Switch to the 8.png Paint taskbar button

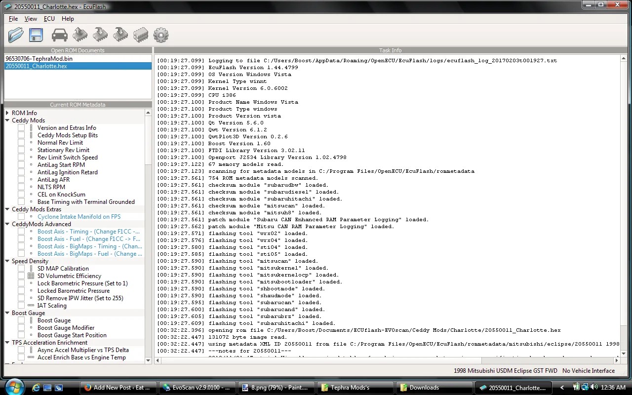276,388
